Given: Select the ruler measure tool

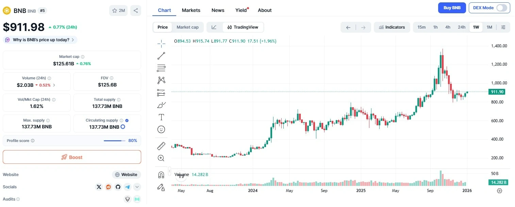Looking at the screenshot, I should click(161, 146).
